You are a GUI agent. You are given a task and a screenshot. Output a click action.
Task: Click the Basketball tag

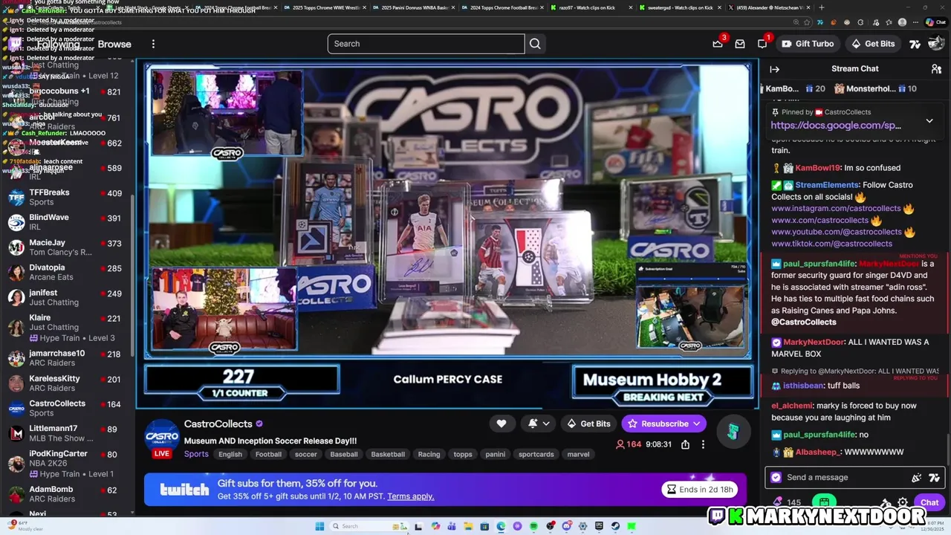pos(388,454)
